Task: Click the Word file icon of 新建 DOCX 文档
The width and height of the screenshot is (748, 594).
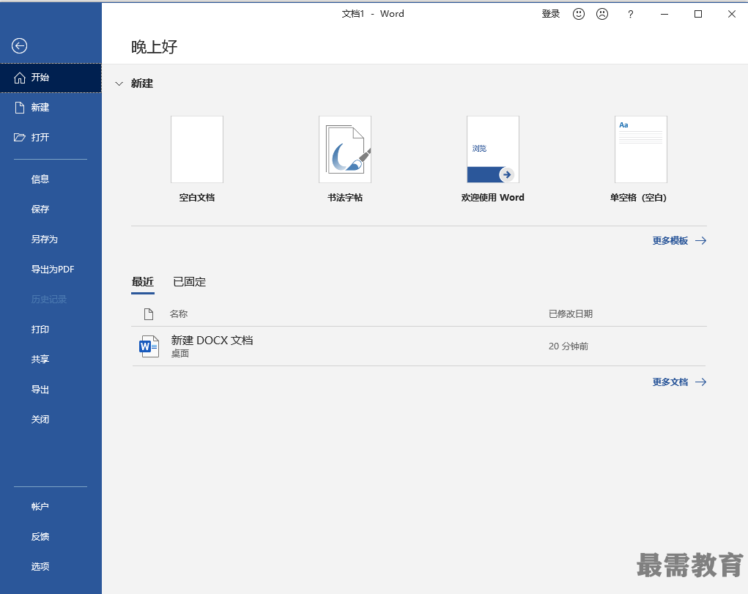Action: coord(149,346)
